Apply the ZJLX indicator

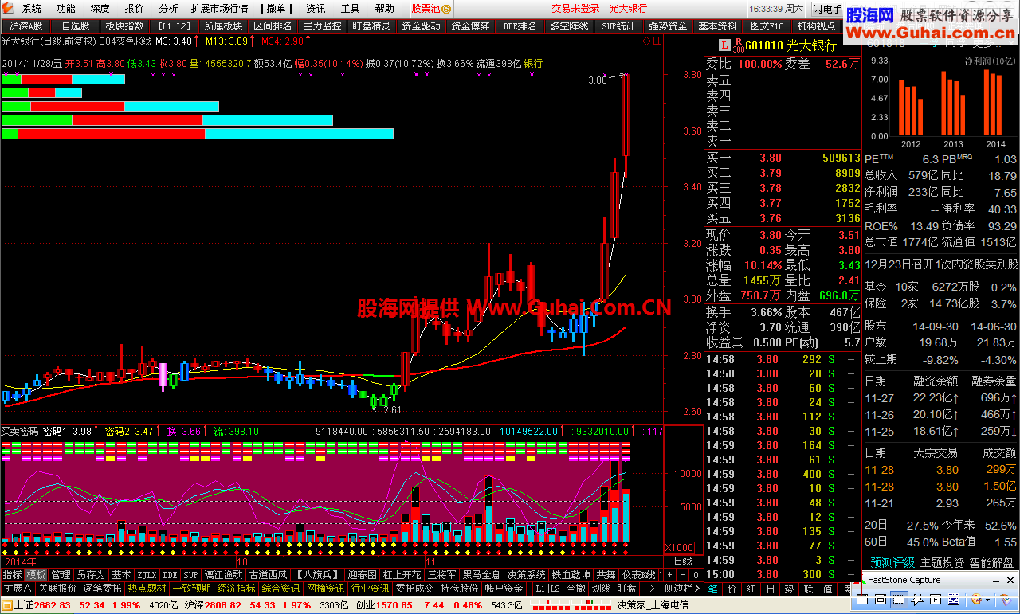(147, 574)
